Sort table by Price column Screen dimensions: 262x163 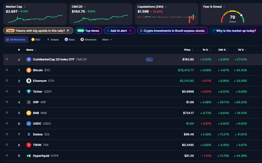pos(189,50)
